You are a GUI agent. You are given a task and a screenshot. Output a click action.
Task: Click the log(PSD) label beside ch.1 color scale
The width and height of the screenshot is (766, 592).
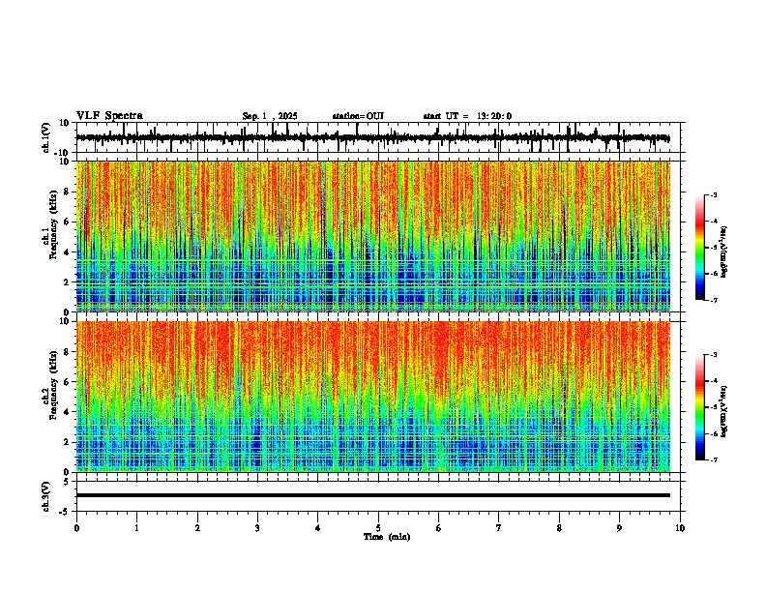coord(723,252)
